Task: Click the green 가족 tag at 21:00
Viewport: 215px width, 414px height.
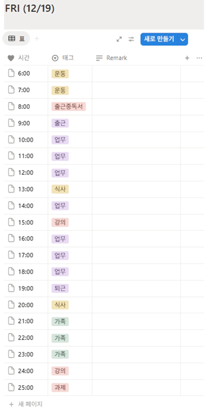Action: (60, 321)
